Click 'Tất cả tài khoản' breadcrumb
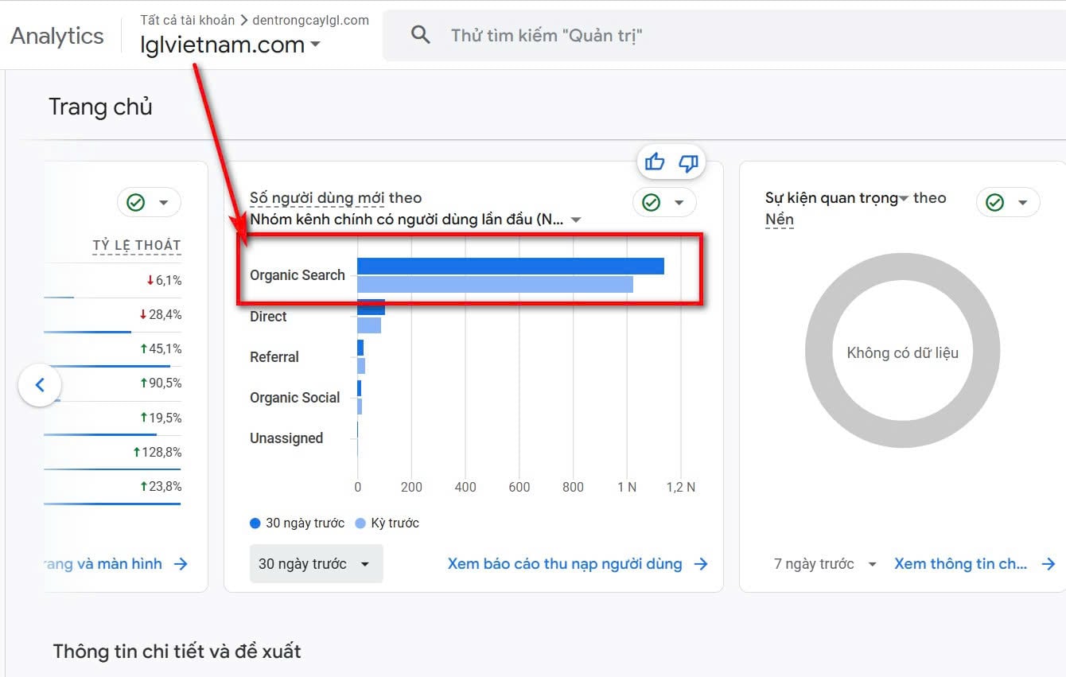Screen dimensions: 1066x677 (x=188, y=20)
